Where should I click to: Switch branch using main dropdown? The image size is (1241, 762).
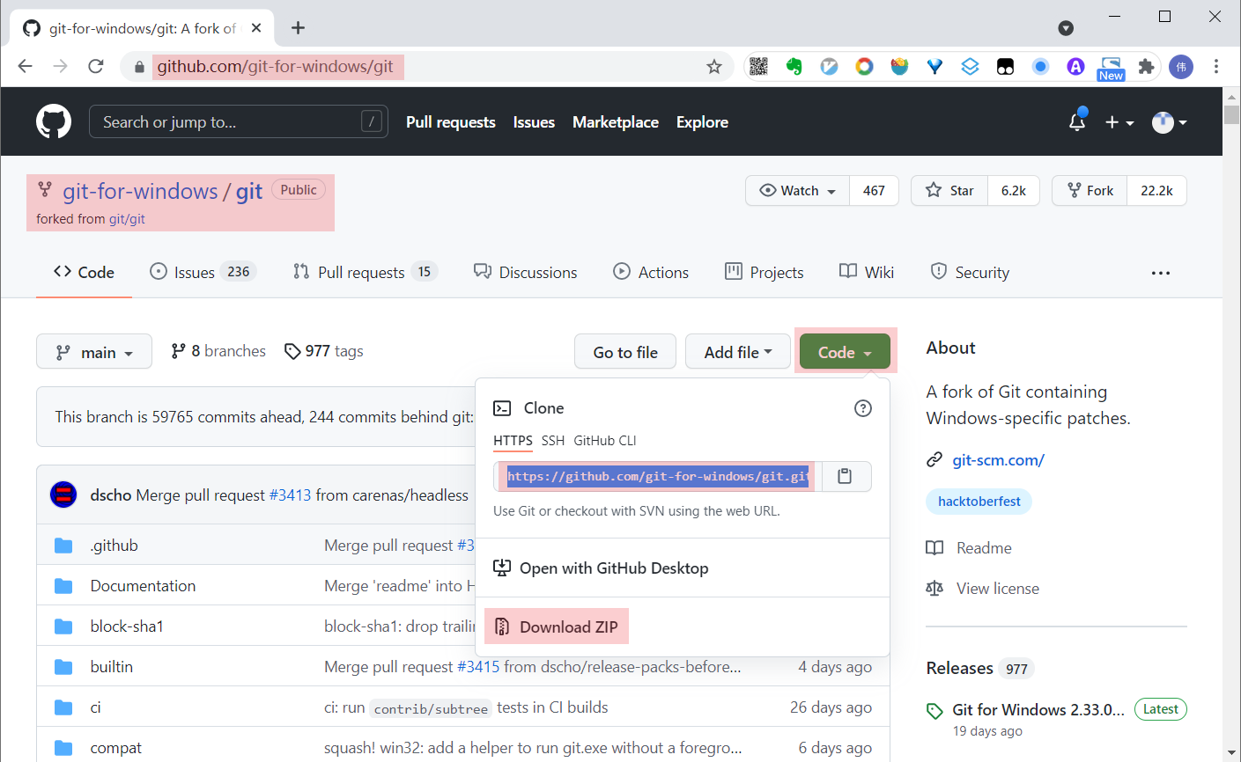94,352
